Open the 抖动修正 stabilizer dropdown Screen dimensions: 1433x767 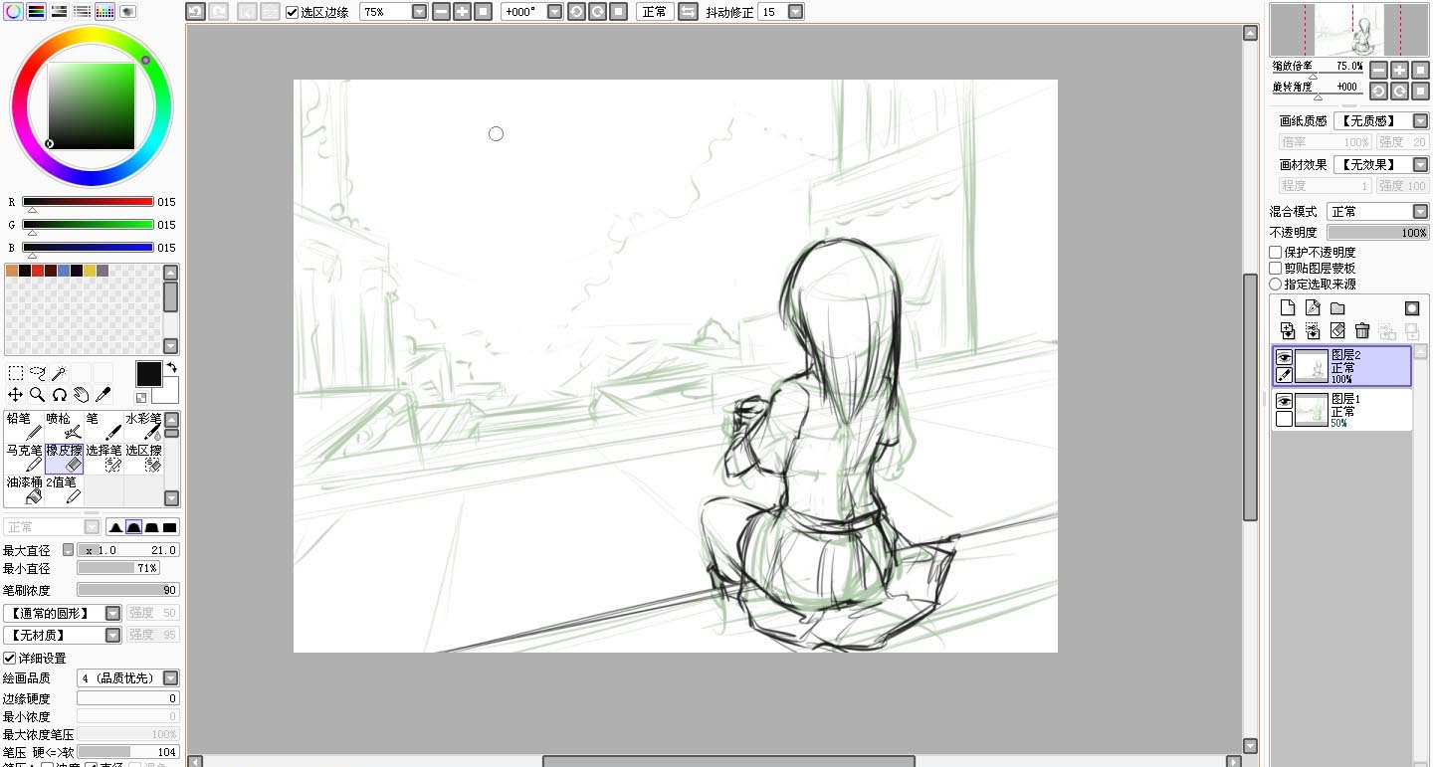coord(795,12)
